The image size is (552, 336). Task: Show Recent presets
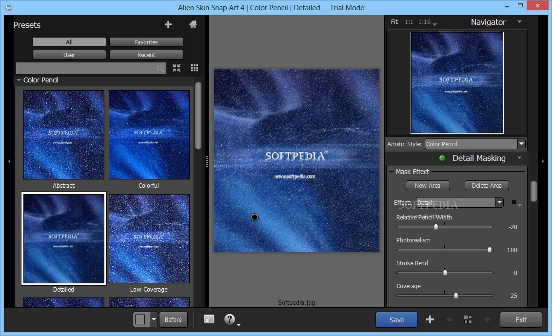(146, 55)
